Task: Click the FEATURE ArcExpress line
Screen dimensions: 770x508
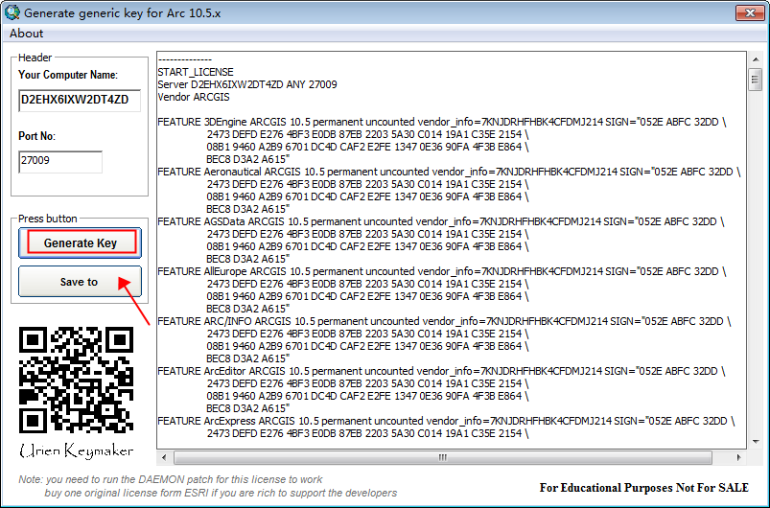Action: click(x=447, y=421)
